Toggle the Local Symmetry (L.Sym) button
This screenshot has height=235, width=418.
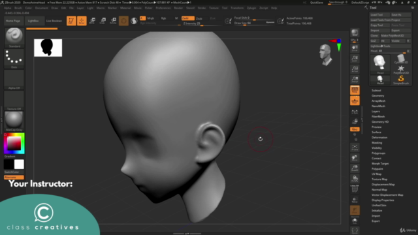click(355, 112)
